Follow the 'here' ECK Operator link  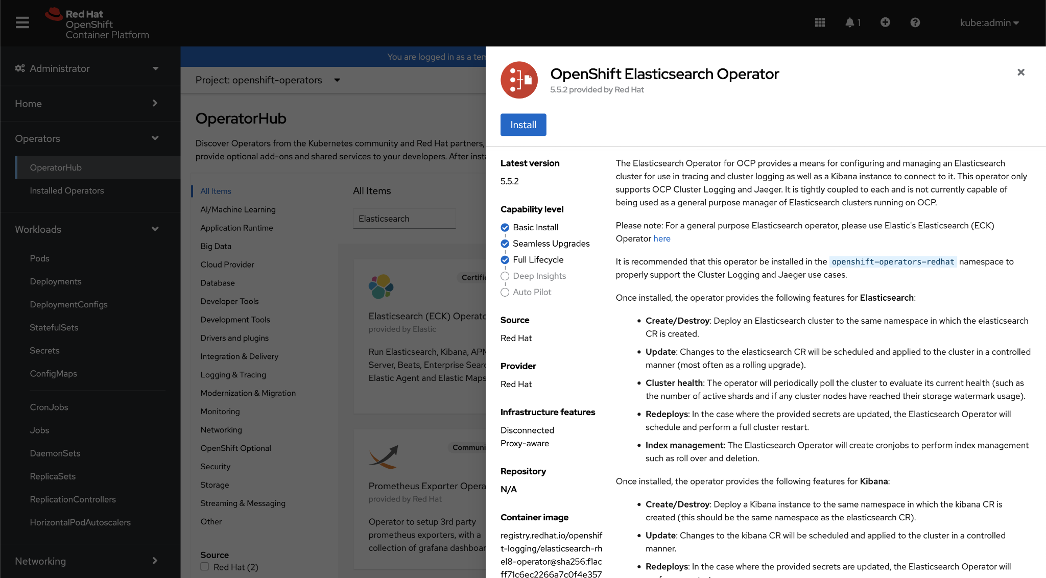[662, 238]
